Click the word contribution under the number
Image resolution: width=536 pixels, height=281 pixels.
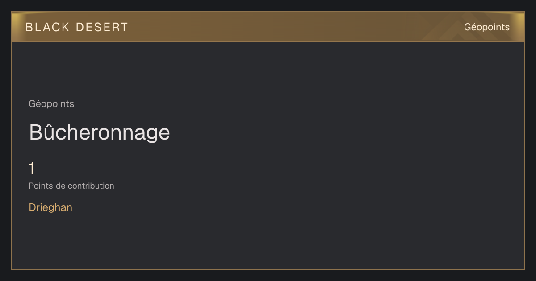pyautogui.click(x=92, y=186)
